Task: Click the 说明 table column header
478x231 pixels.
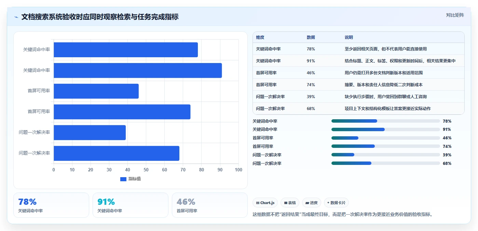Action: click(349, 37)
